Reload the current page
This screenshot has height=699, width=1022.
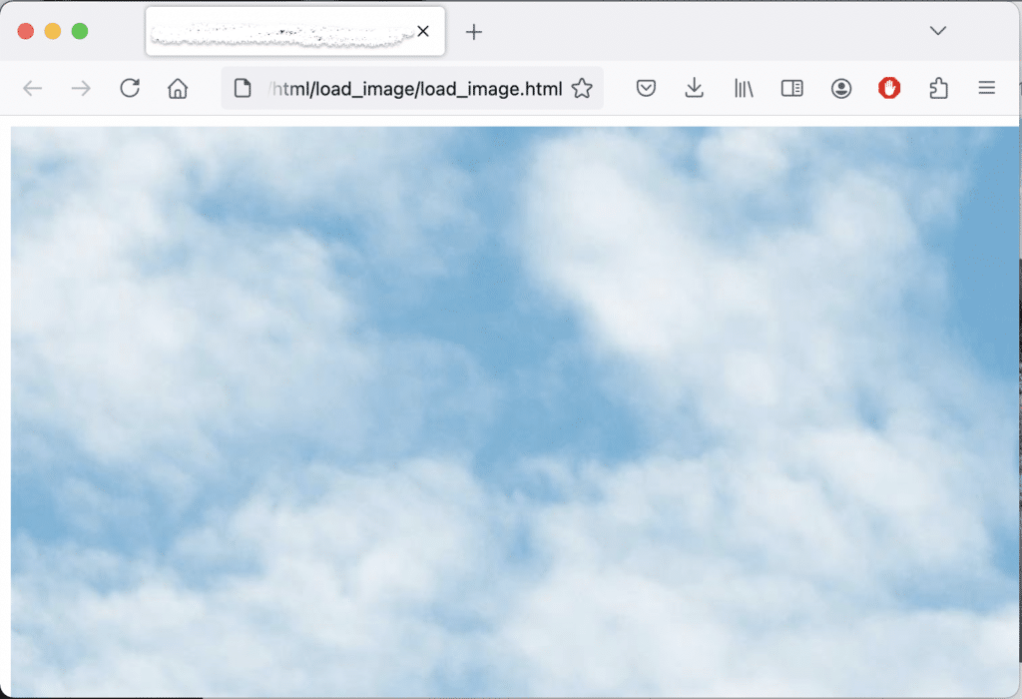click(129, 88)
